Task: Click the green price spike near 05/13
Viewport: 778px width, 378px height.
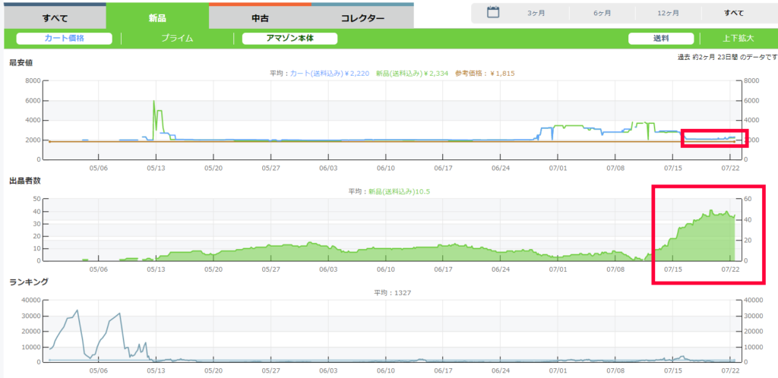Action: pyautogui.click(x=154, y=102)
